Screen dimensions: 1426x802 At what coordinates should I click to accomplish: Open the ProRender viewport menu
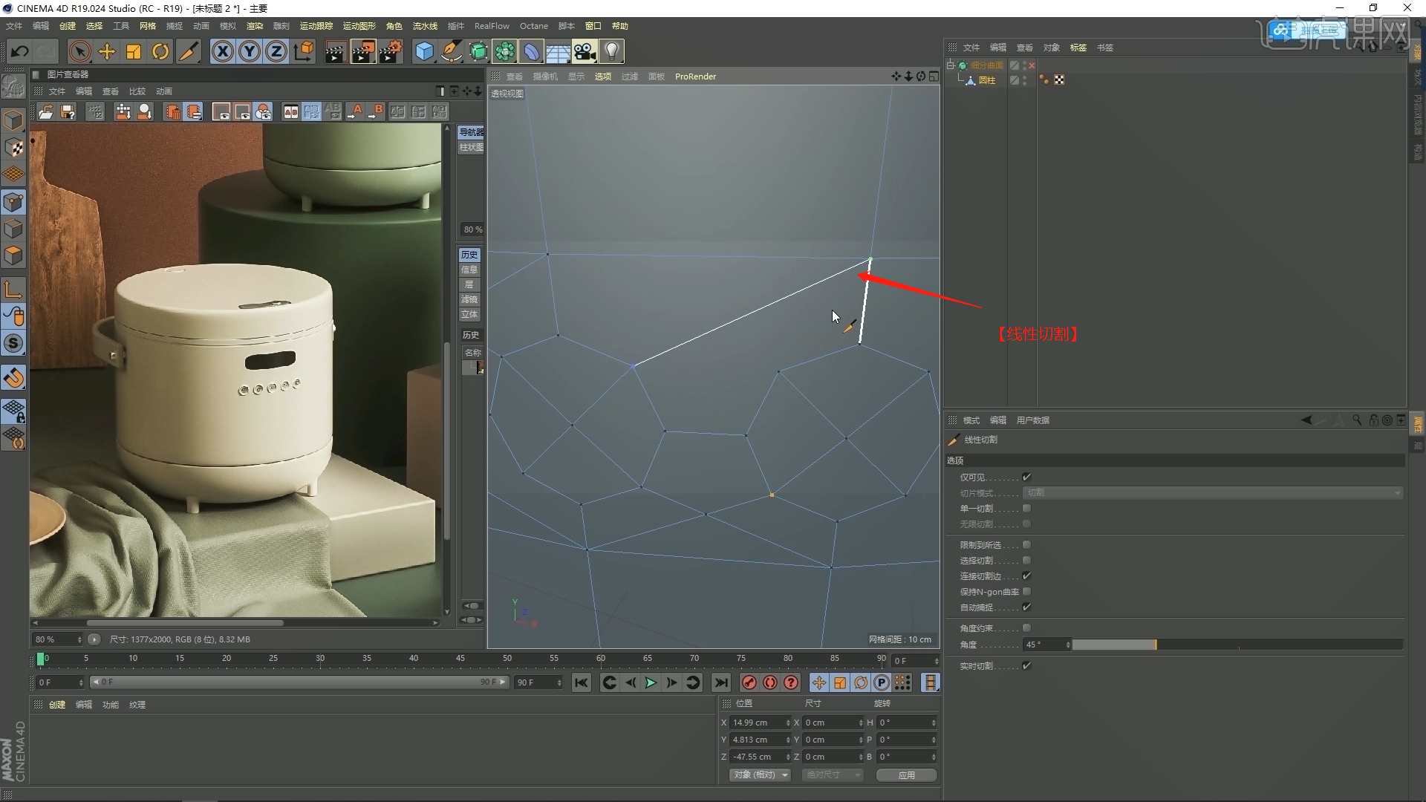[x=695, y=76]
